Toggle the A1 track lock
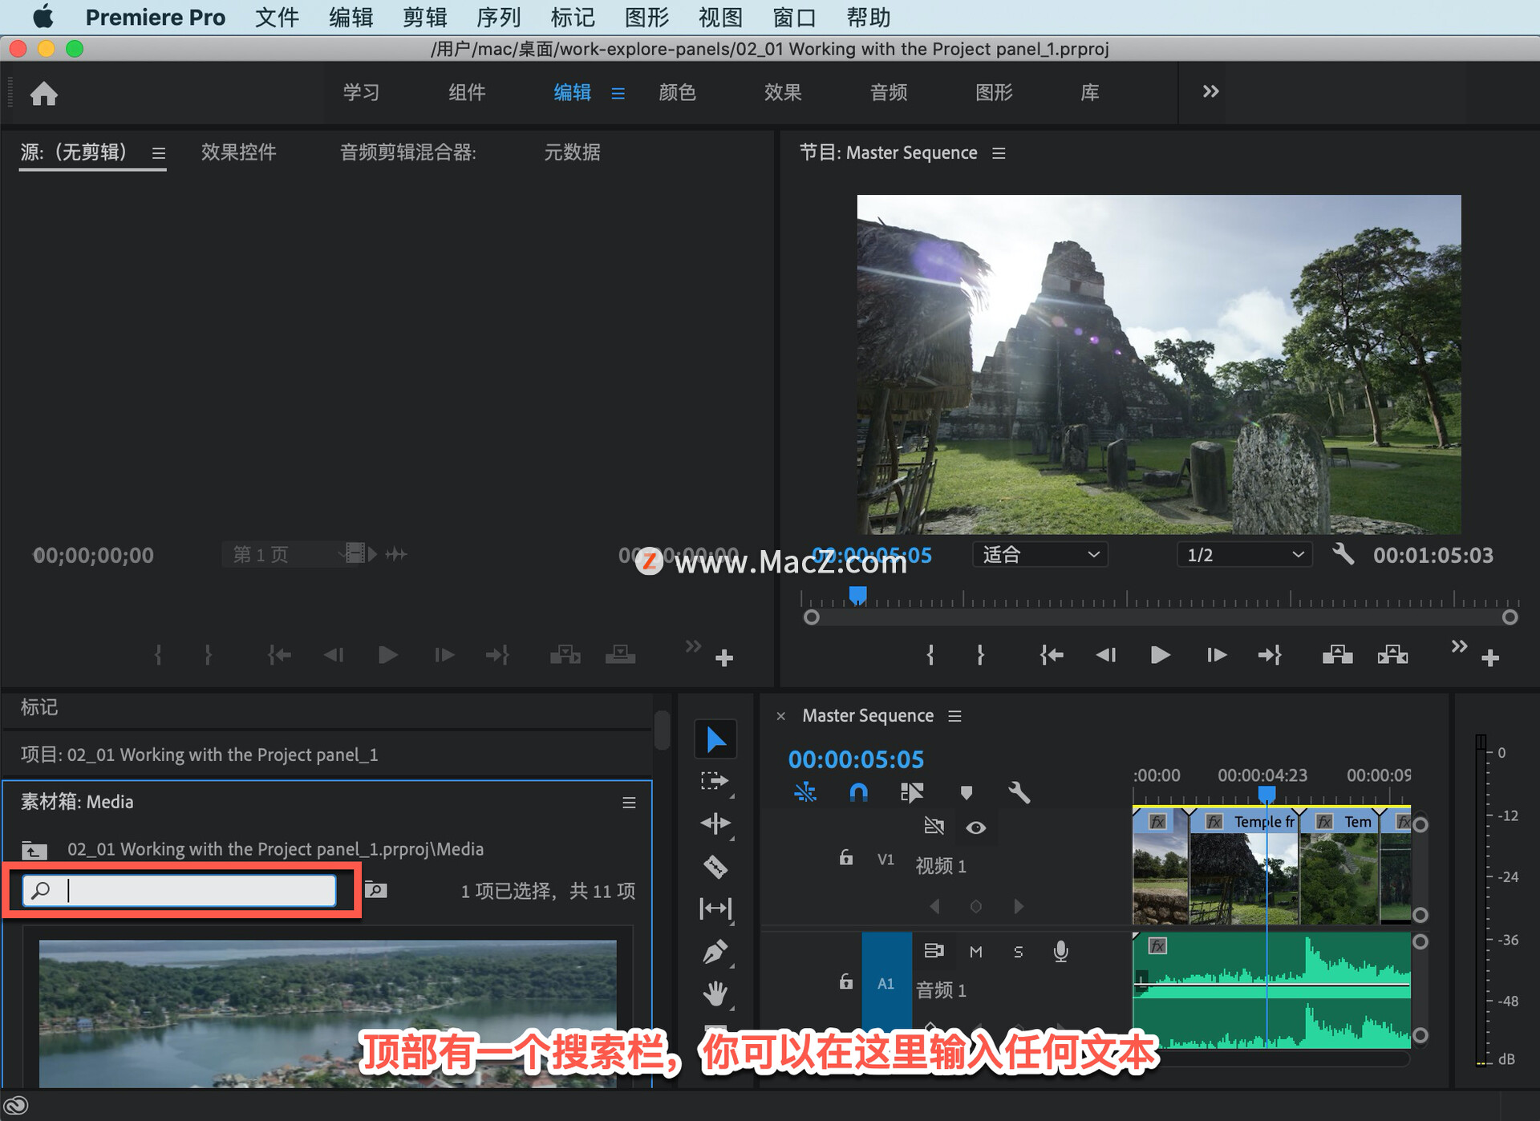The width and height of the screenshot is (1540, 1121). (845, 981)
